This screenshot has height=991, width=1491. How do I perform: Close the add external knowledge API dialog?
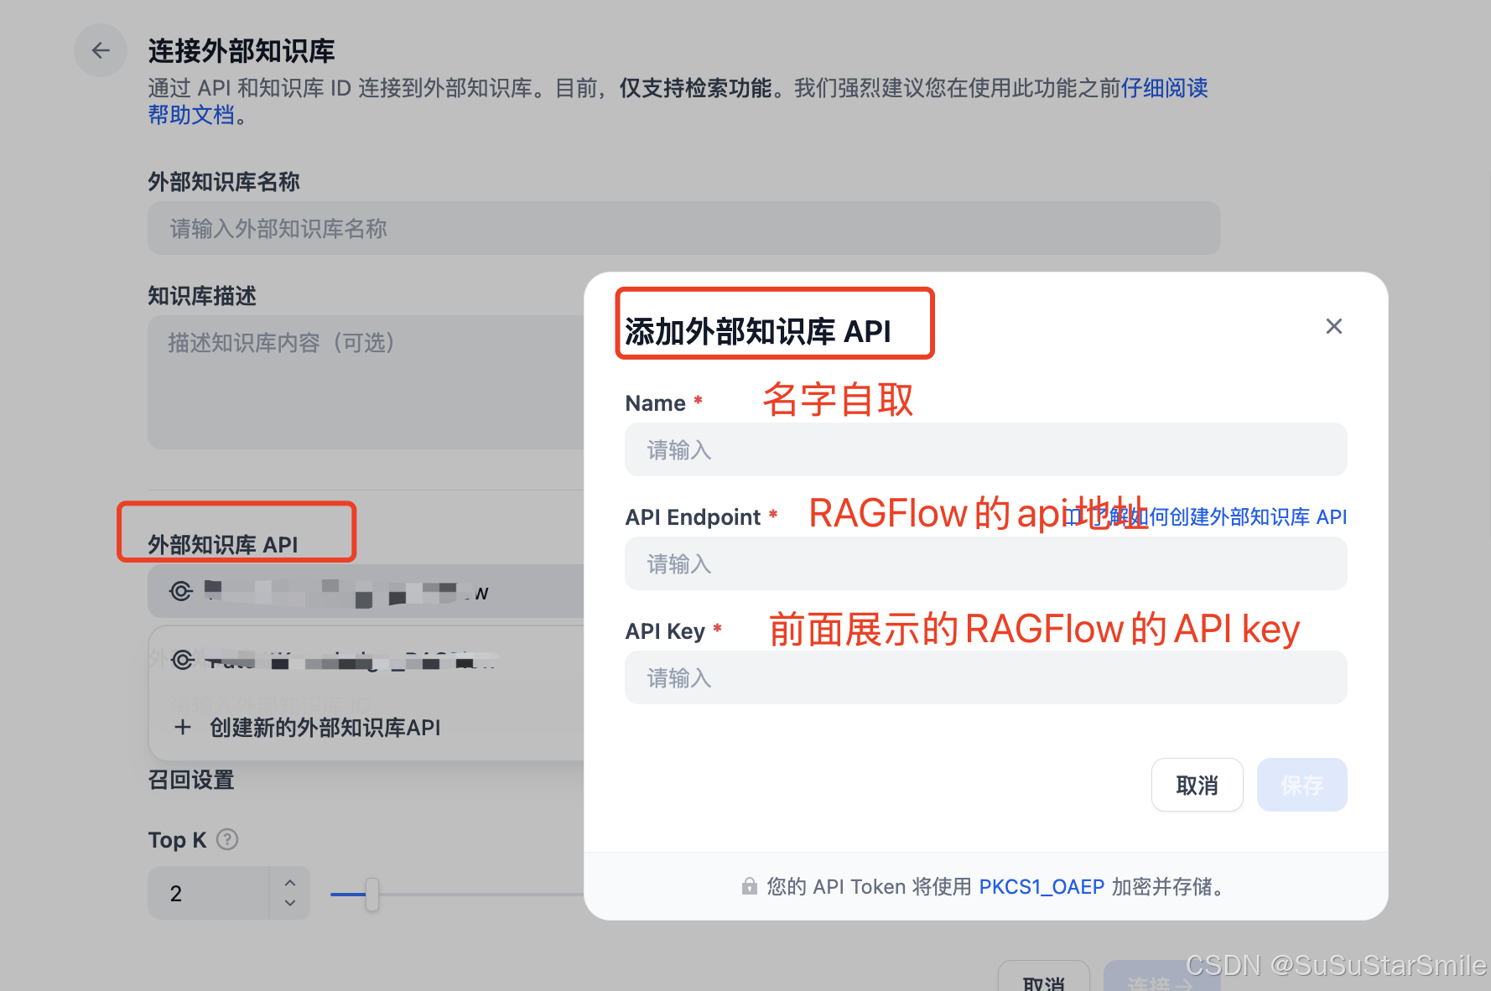click(1333, 326)
